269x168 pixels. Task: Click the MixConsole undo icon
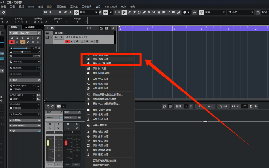coord(48,106)
